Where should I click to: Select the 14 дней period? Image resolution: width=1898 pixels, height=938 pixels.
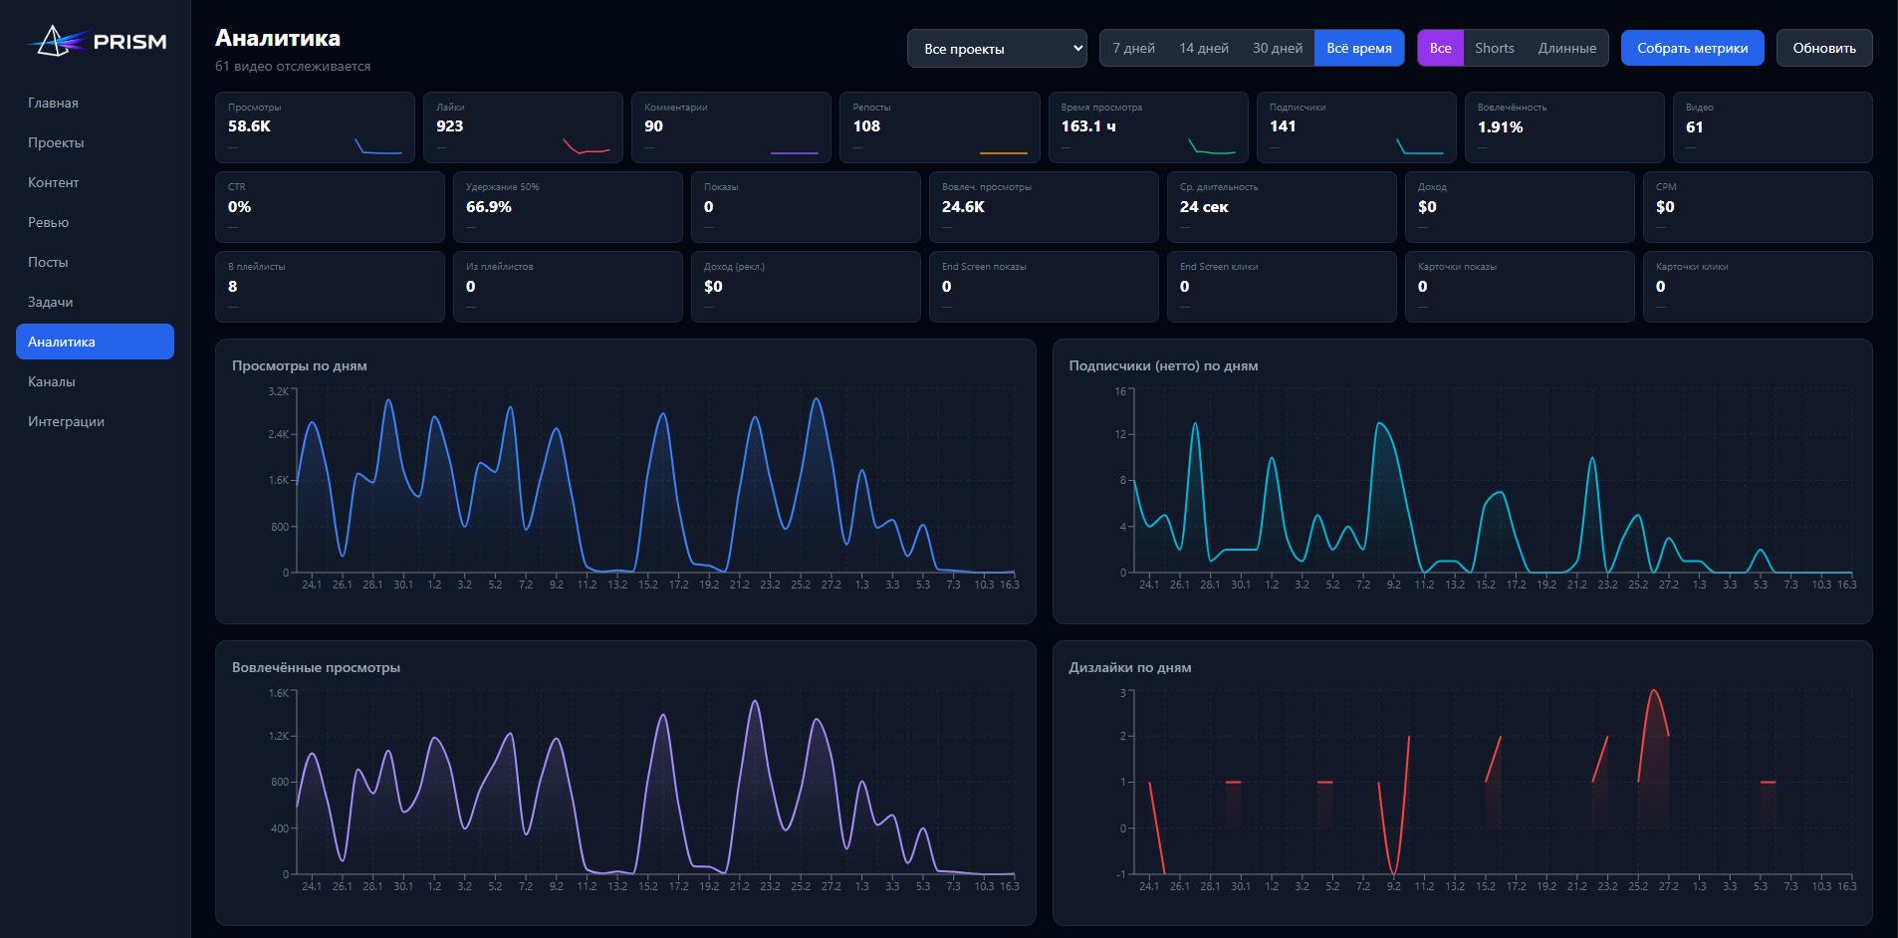click(1204, 48)
